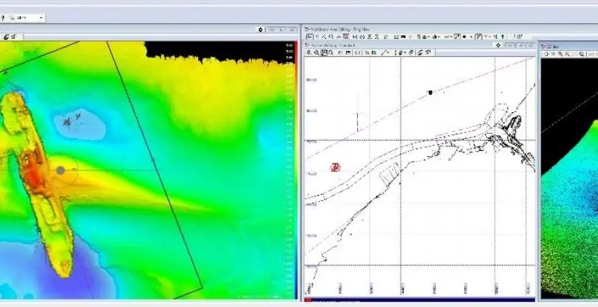The image size is (598, 307).
Task: Click the zoom in magnifier in plan view toolbar
Action: 309,52
